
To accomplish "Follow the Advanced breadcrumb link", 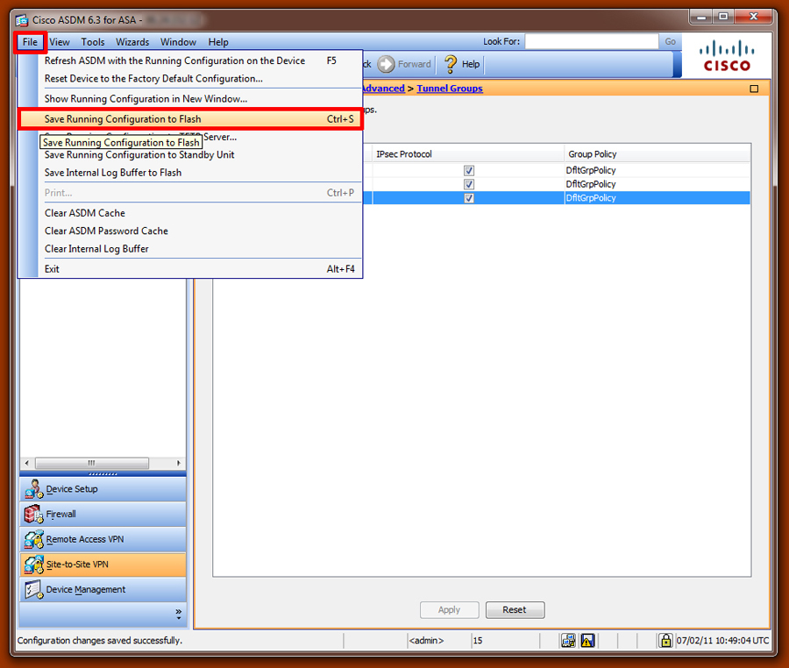I will (383, 89).
